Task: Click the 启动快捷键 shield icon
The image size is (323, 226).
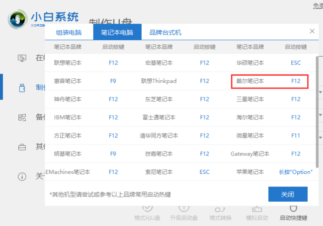Action: click(x=293, y=208)
